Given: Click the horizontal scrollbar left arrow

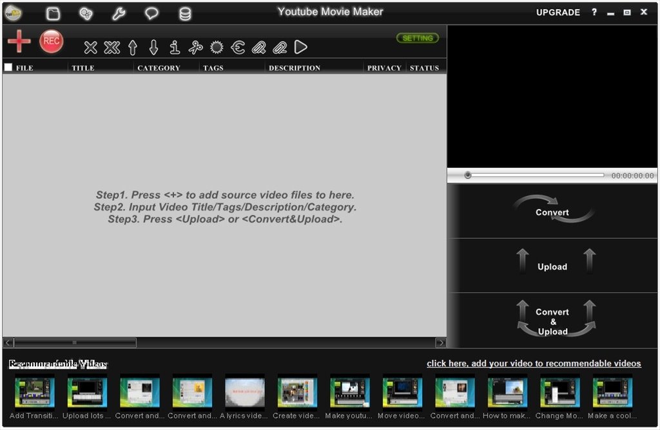Looking at the screenshot, I should point(8,342).
